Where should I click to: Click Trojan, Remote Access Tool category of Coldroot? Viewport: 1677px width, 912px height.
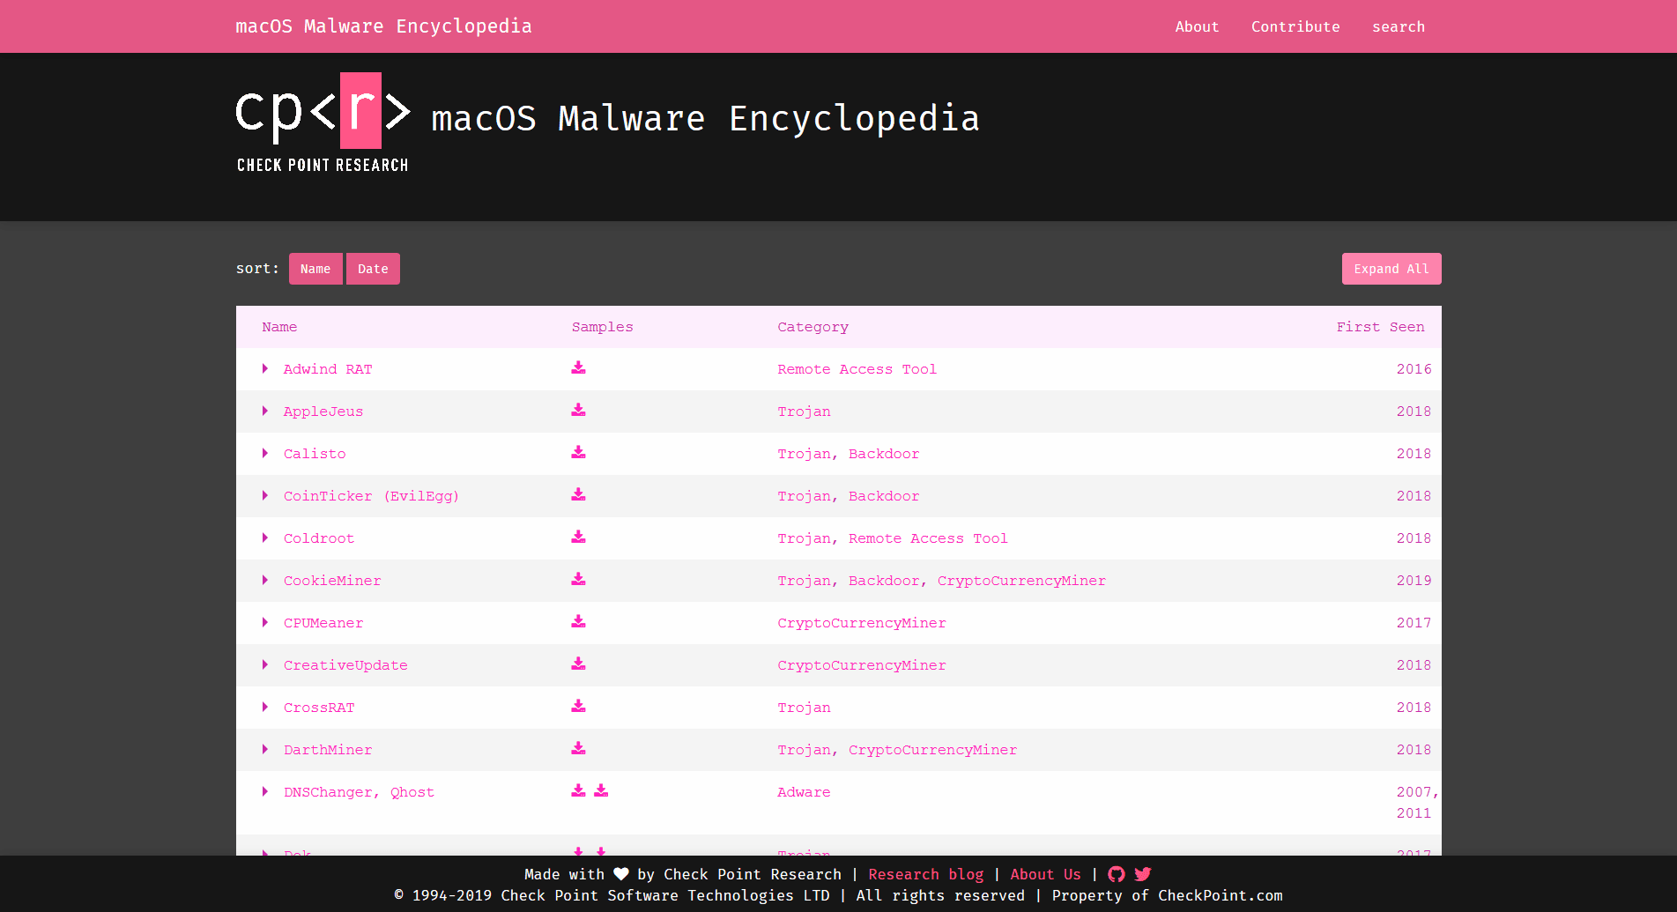[892, 538]
